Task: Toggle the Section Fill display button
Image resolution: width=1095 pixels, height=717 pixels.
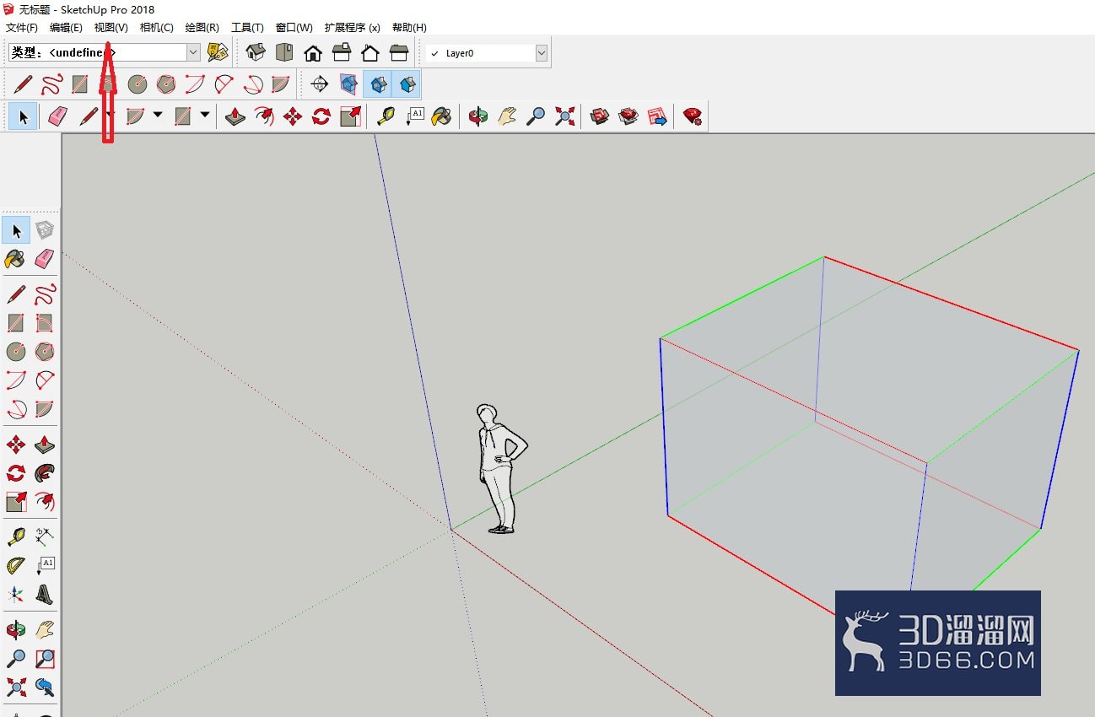Action: pyautogui.click(x=407, y=84)
